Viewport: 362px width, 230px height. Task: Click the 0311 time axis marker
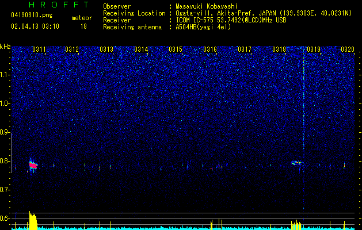coord(39,49)
